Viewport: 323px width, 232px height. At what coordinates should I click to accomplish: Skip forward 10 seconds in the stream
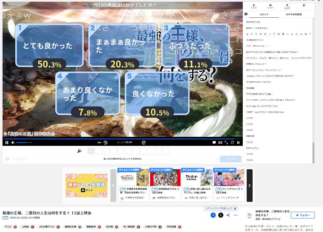pos(144,142)
